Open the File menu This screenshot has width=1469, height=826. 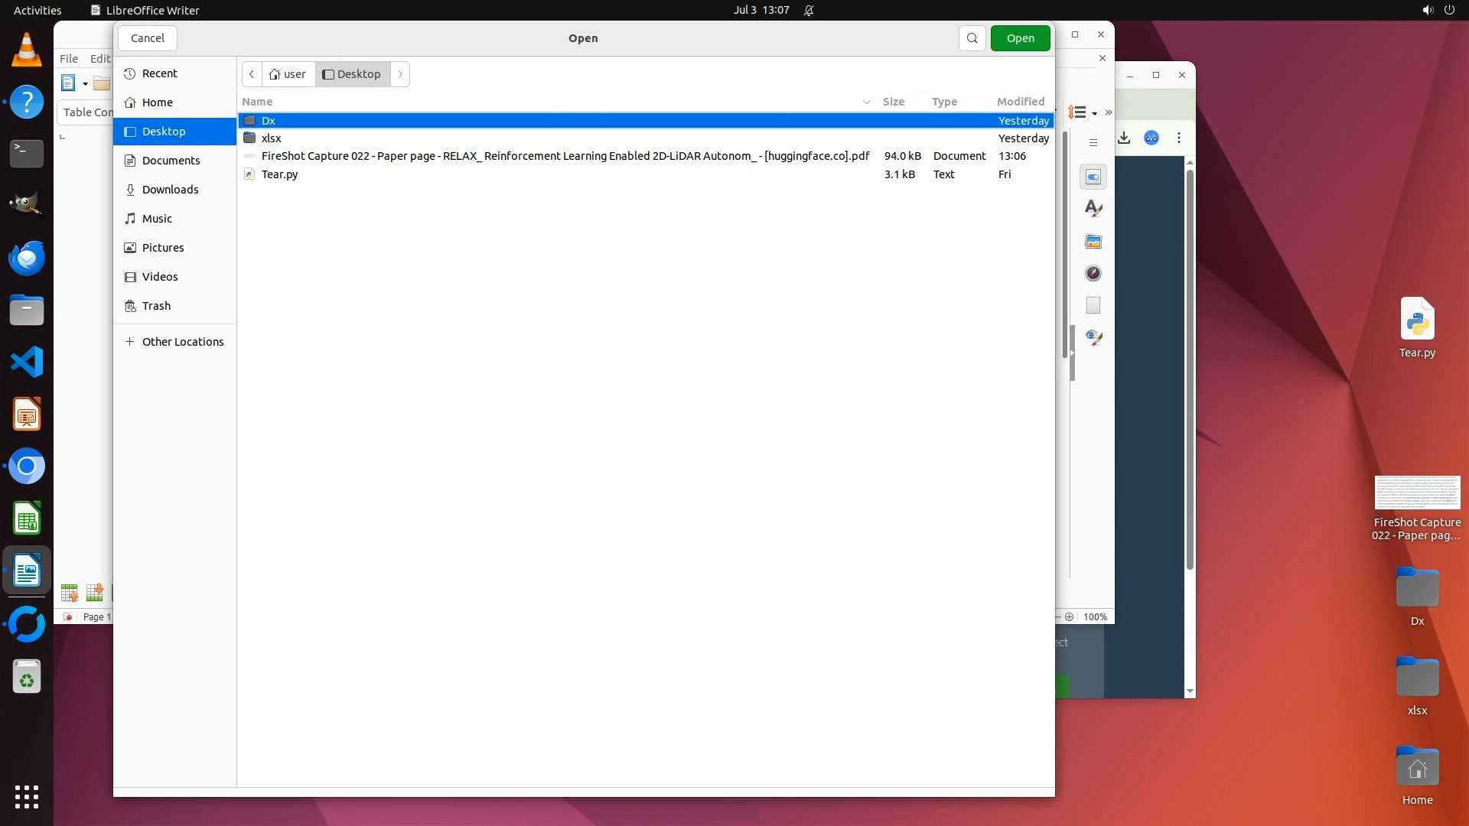[x=69, y=59]
